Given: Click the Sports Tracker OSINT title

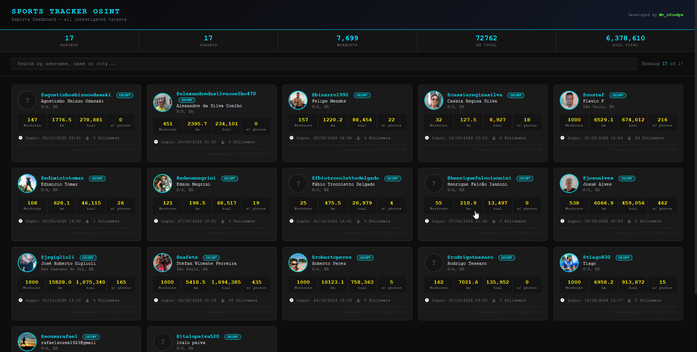Looking at the screenshot, I should tap(66, 12).
